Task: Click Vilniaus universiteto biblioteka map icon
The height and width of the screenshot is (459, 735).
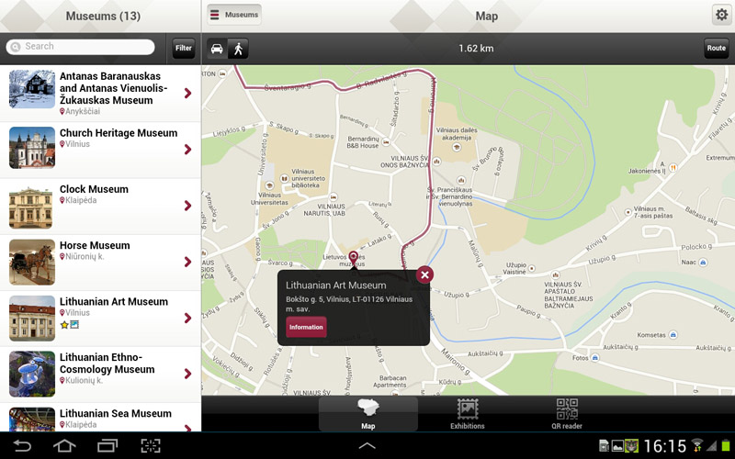Action: coord(285,178)
